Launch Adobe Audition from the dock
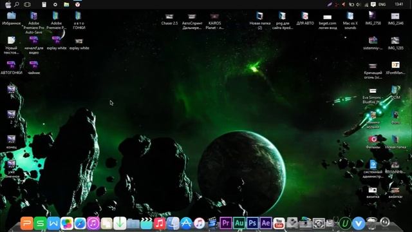Screen dimensions: 412x232 (239, 224)
